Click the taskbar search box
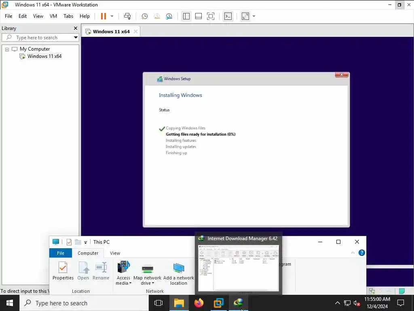The image size is (414, 311). point(84,303)
